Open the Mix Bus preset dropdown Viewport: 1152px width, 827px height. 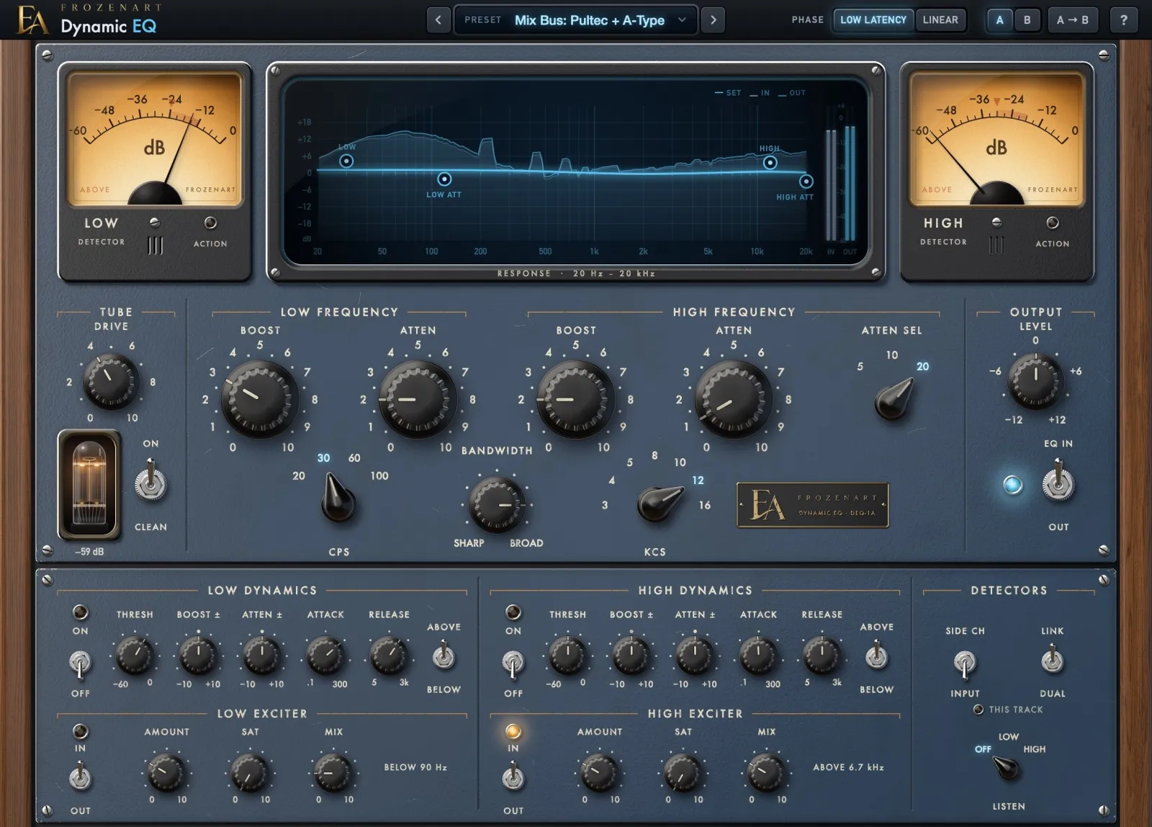[x=576, y=20]
